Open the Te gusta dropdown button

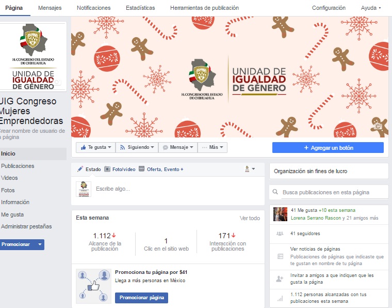pyautogui.click(x=95, y=147)
